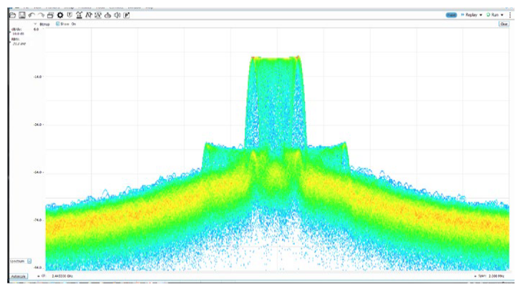
Task: Click the Run button
Action: 492,14
